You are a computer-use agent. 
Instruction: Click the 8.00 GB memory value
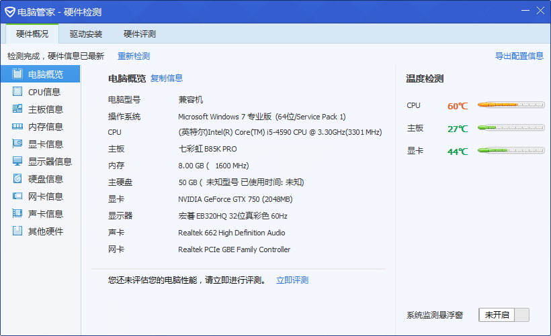[x=214, y=166]
